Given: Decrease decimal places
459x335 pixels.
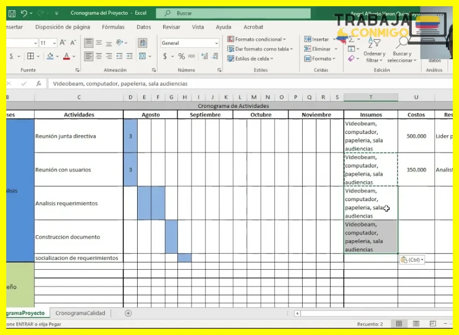Looking at the screenshot, I should (x=215, y=56).
